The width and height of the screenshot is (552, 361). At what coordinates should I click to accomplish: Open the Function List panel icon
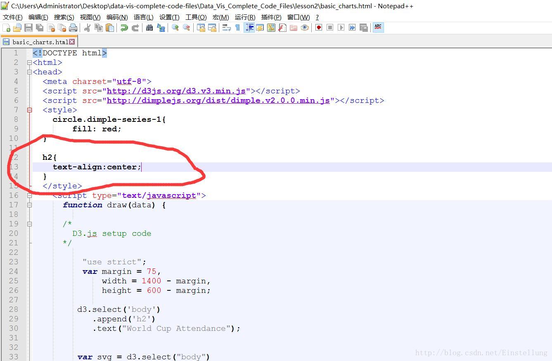pos(282,28)
